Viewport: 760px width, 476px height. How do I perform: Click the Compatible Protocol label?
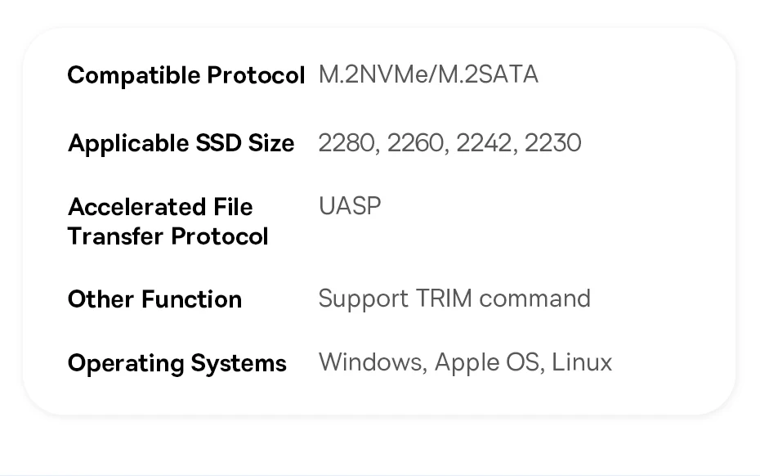tap(186, 75)
